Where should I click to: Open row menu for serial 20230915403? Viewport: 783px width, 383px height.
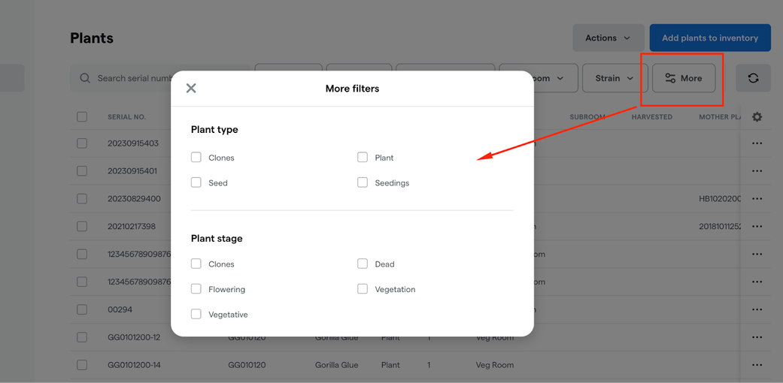[x=757, y=143]
